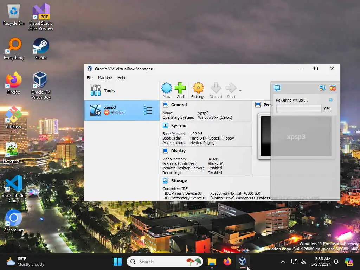Click the taskbar Search box
360x270 pixels.
click(x=165, y=262)
